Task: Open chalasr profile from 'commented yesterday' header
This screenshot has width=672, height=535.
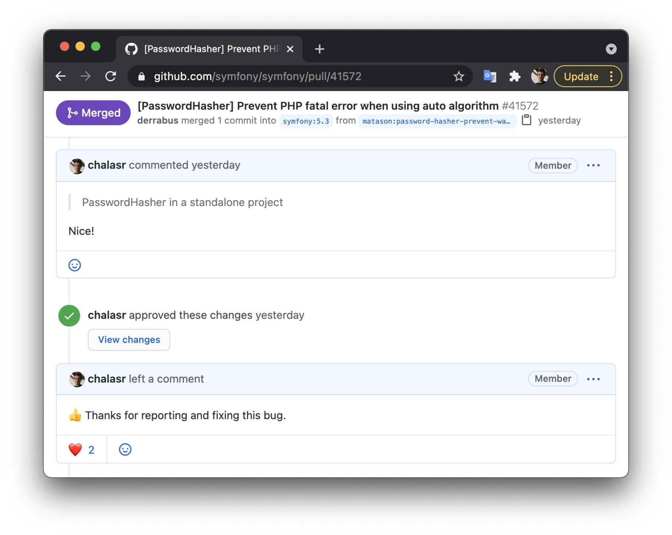Action: (107, 165)
